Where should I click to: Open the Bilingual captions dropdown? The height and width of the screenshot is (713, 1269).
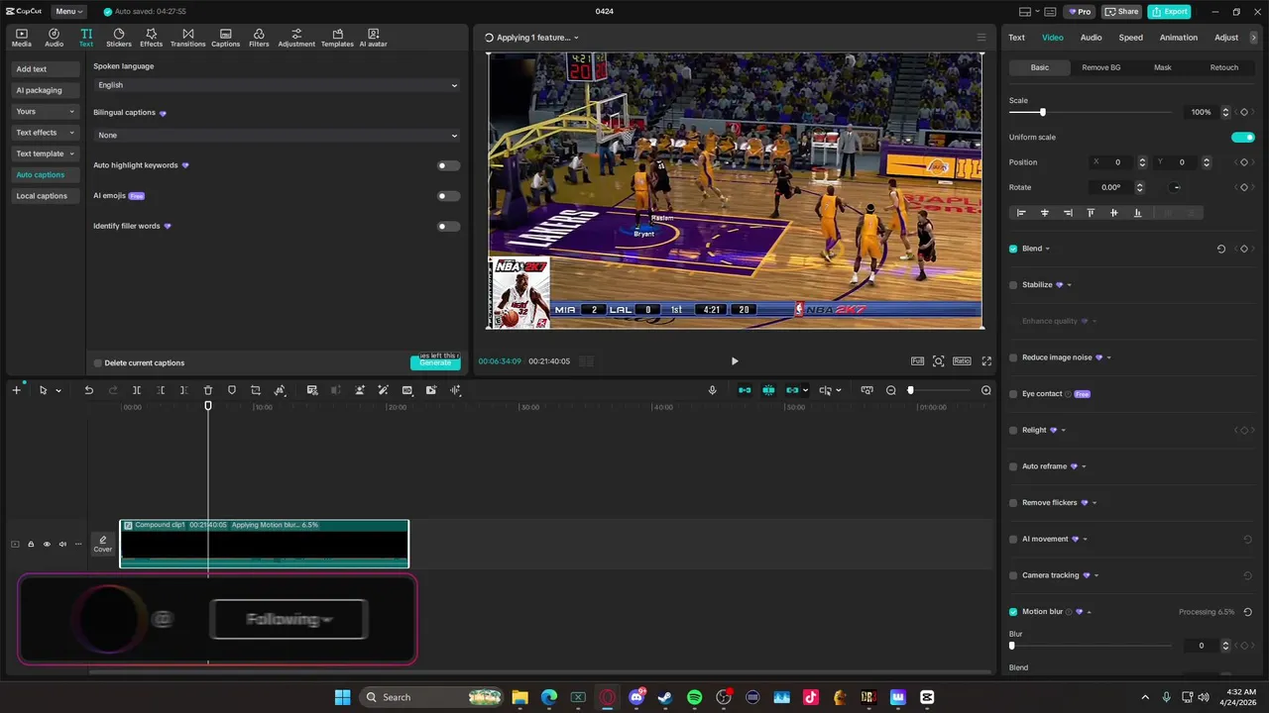tap(278, 136)
